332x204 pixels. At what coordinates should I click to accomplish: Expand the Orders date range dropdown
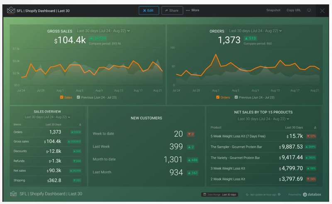pos(255,31)
